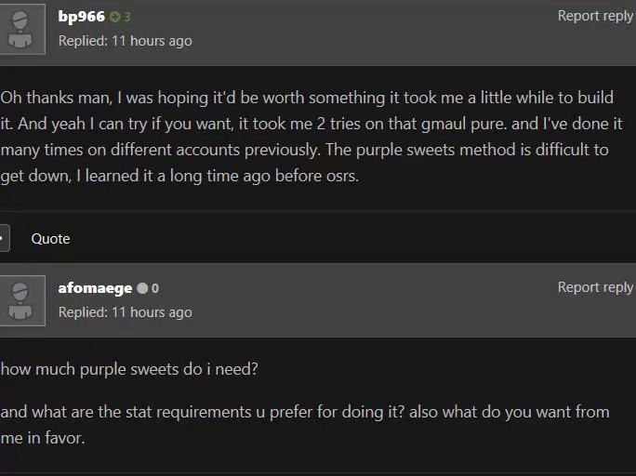Click bp966's avatar image
636x476 pixels.
pyautogui.click(x=22, y=28)
